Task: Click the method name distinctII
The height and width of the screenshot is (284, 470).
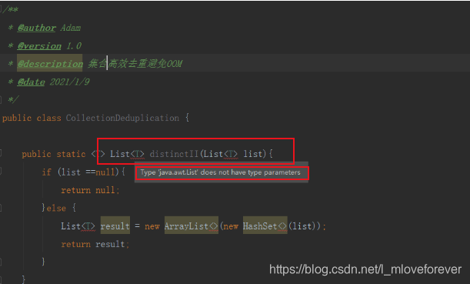Action: tap(174, 154)
